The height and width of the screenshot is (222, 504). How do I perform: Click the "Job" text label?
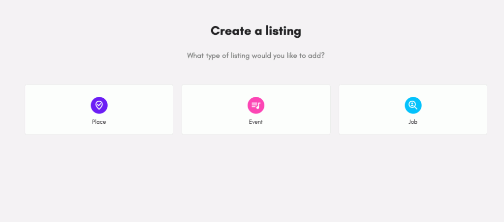(x=413, y=122)
